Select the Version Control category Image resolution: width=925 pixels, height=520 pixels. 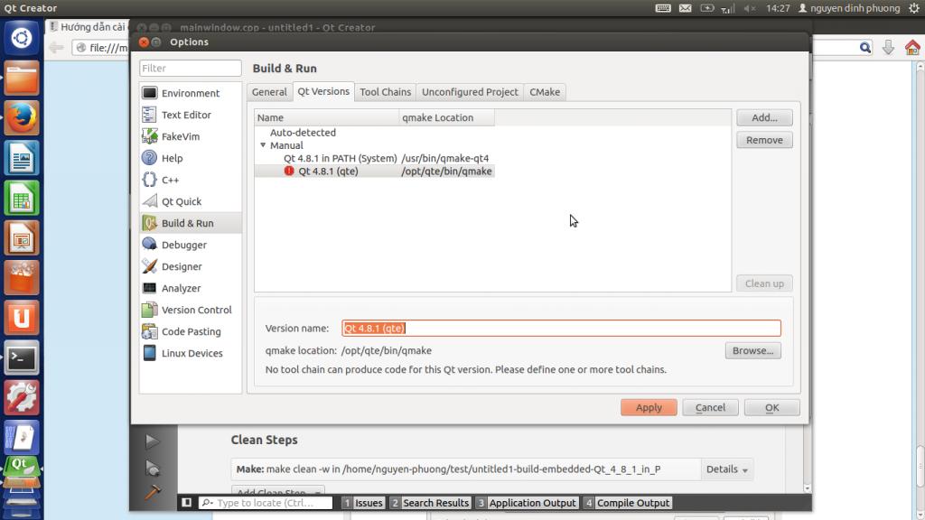tap(190, 310)
